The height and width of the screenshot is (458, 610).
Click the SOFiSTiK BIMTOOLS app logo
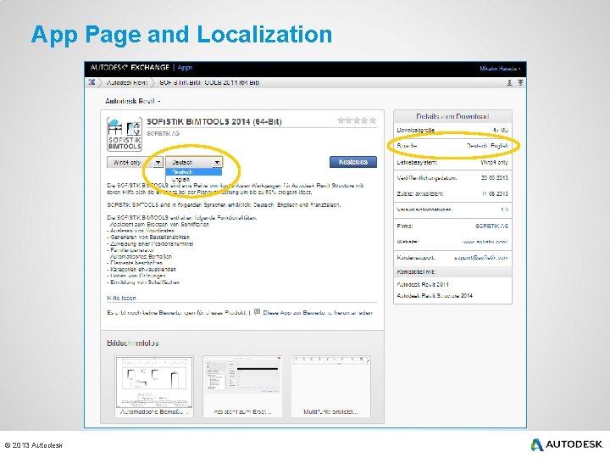(x=125, y=134)
